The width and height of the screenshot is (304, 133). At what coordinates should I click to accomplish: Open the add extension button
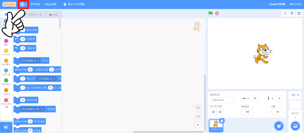pos(6,127)
